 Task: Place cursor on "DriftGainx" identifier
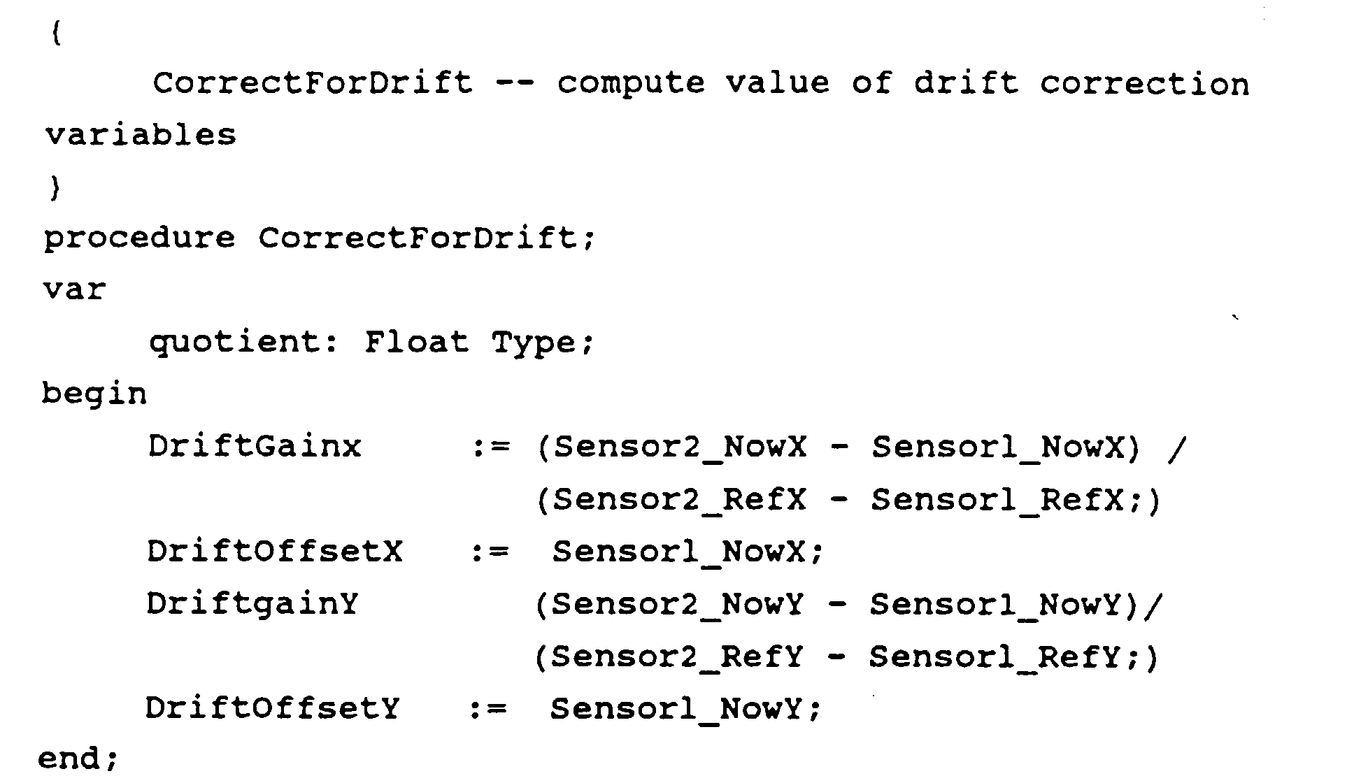[x=255, y=446]
